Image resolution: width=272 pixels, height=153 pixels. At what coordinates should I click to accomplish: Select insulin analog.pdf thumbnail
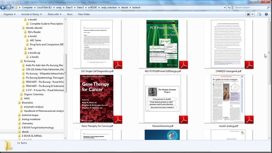228,99
